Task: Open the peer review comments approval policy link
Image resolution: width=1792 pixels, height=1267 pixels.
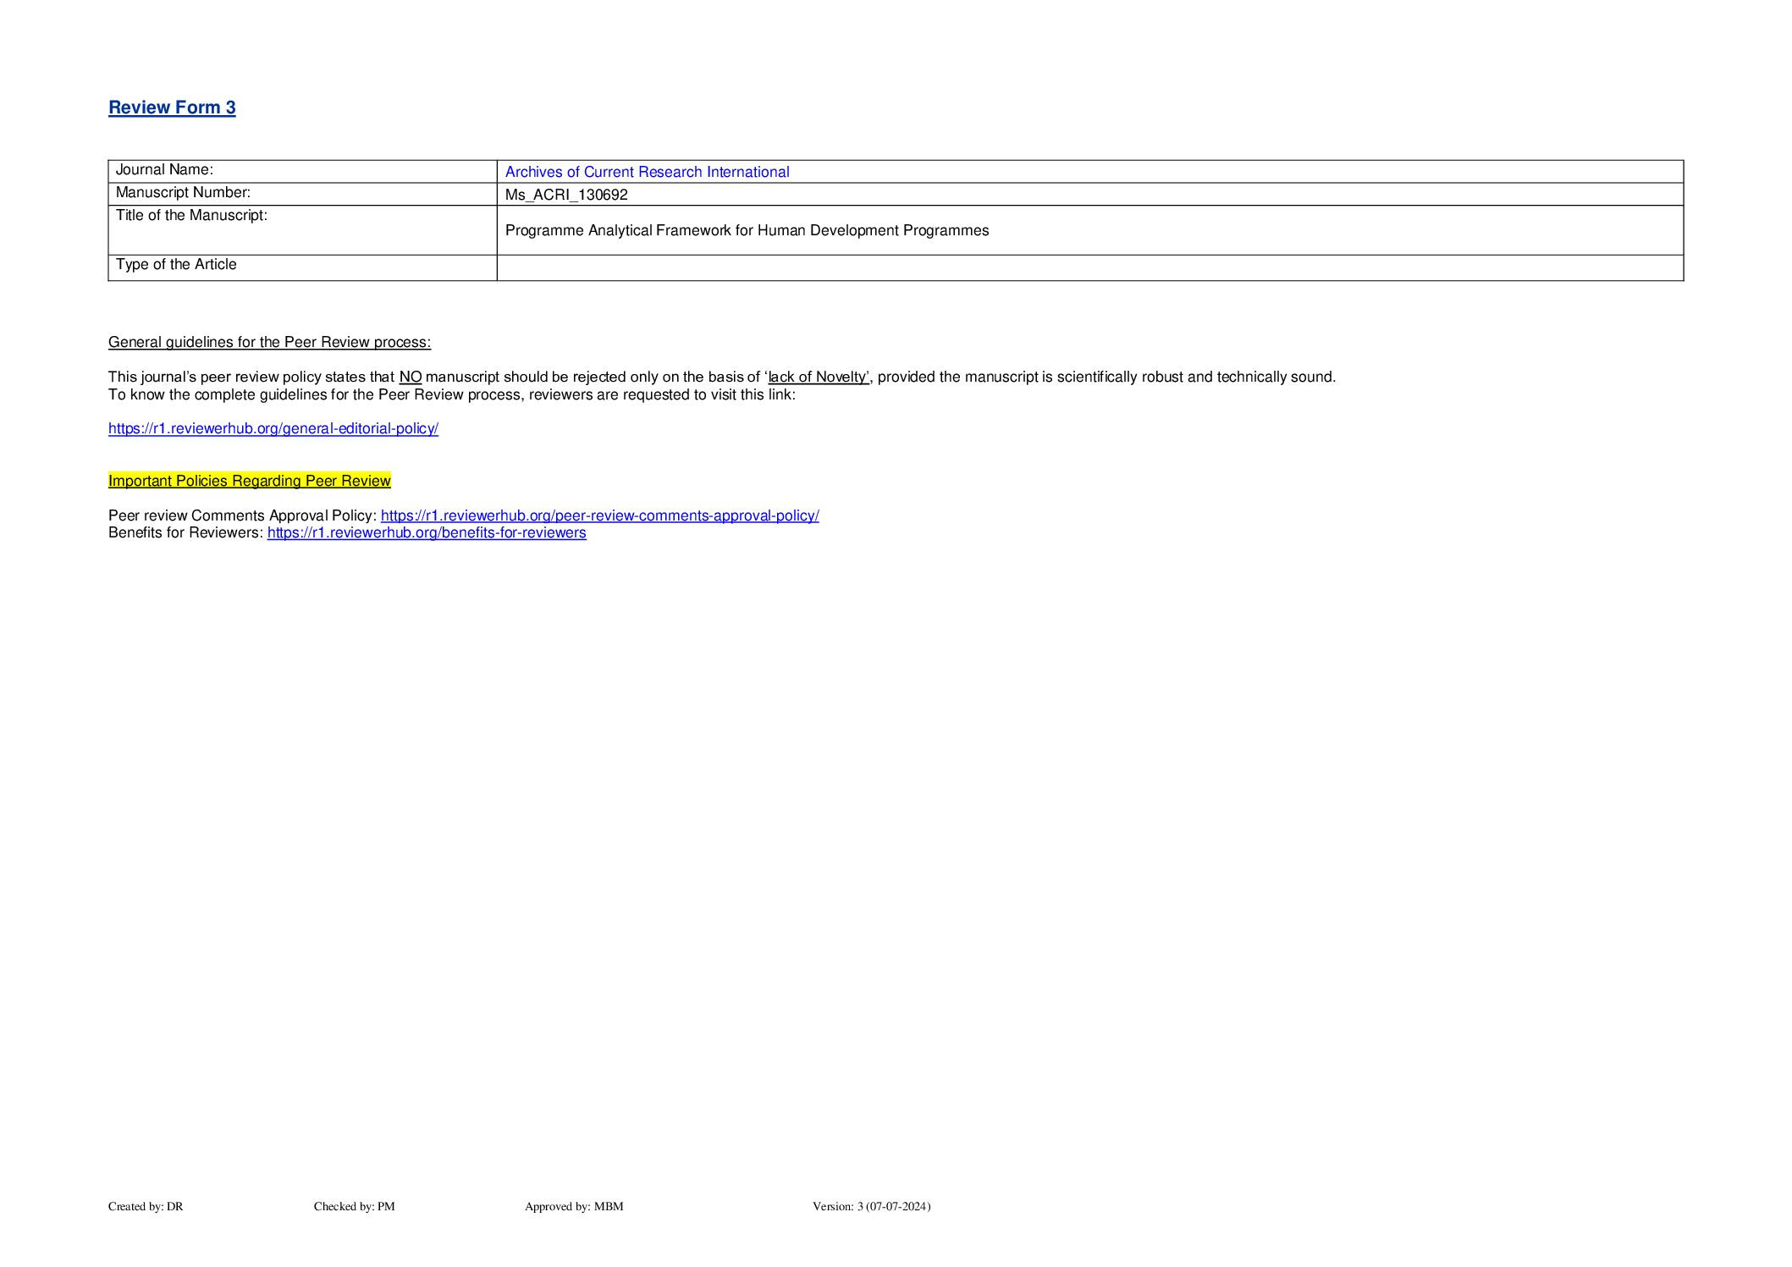Action: tap(599, 515)
